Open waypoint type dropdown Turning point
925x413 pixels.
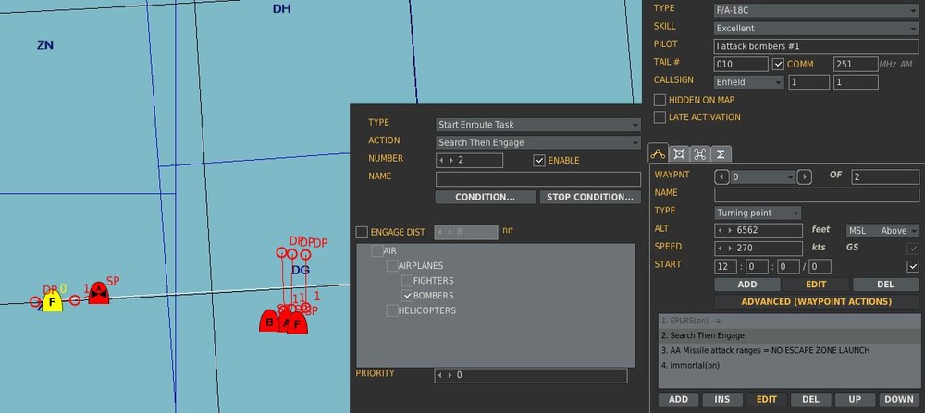758,213
